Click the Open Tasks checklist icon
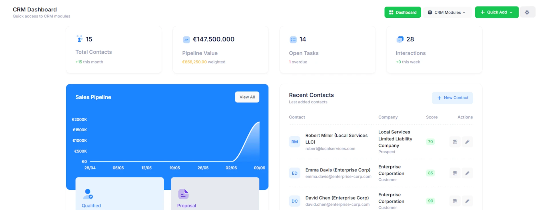548x210 pixels. [293, 40]
